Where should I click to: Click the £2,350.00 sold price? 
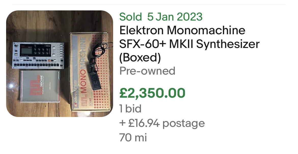pos(152,93)
